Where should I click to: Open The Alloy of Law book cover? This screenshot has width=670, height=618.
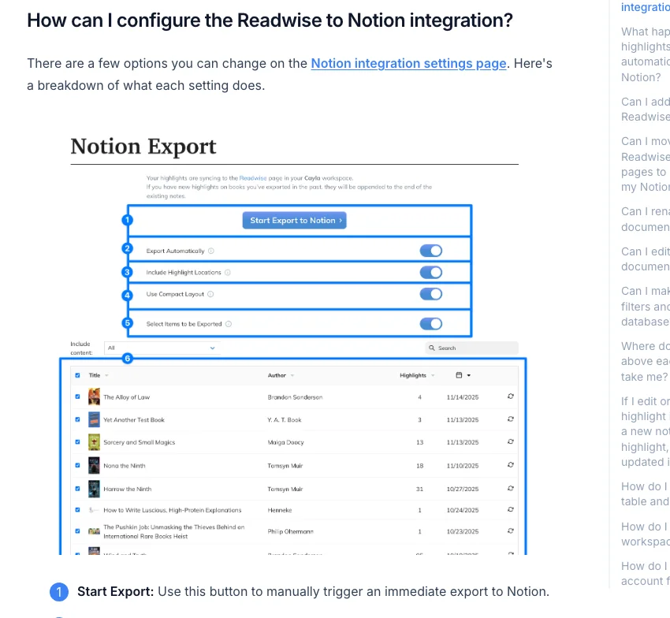click(x=94, y=396)
